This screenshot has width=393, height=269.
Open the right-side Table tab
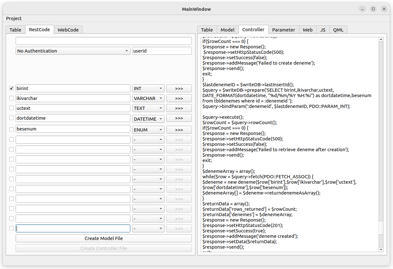(x=207, y=30)
